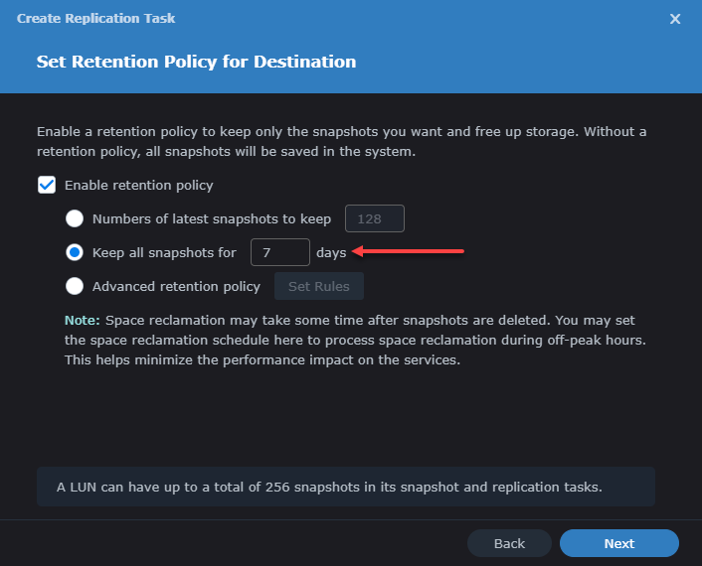Click the 'Set Retention Policy for Destination' heading
Viewport: 702px width, 566px height.
coord(196,62)
